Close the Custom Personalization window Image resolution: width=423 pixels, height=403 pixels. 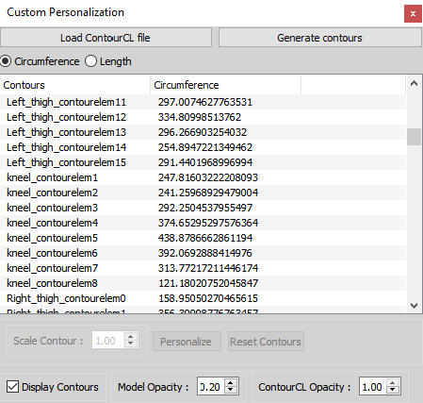click(413, 13)
